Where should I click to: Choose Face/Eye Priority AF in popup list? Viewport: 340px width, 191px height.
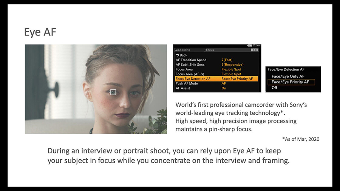290,82
